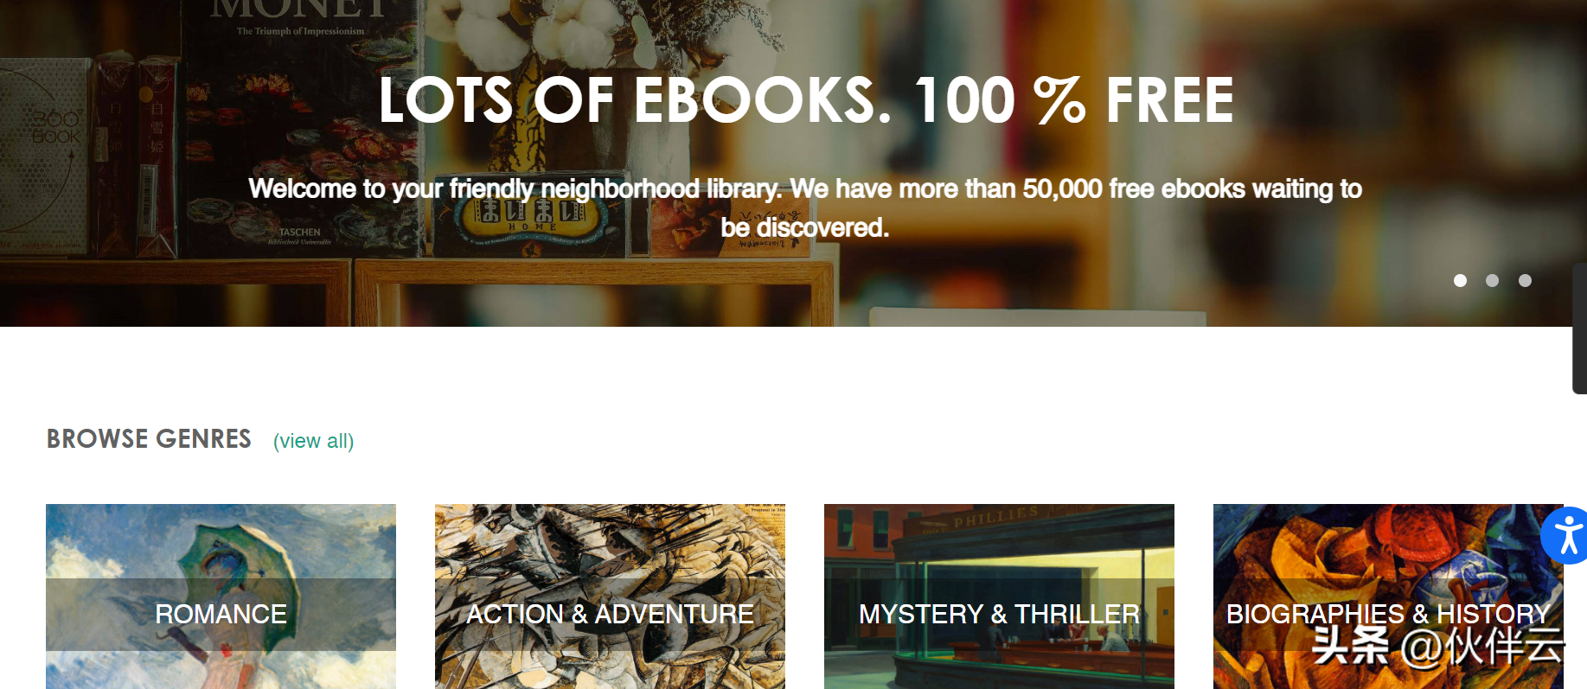Switch to the second carousel slide dot

pos(1492,280)
